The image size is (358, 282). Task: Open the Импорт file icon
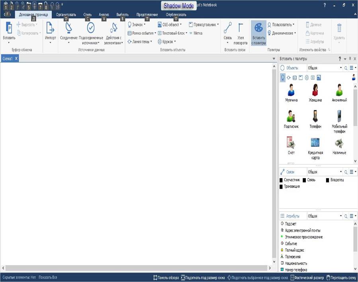point(50,27)
